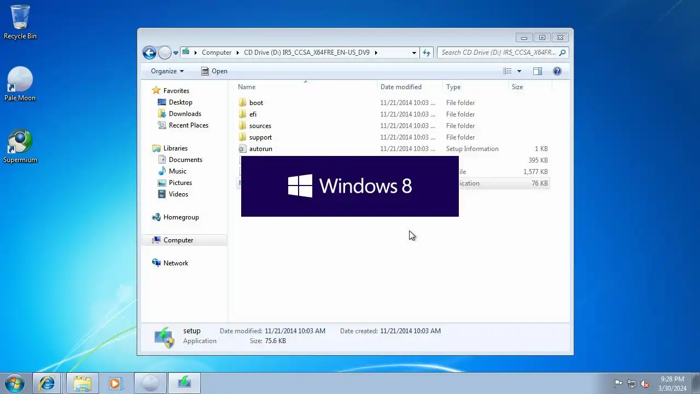
Task: Click the muted volume tray icon
Action: [645, 384]
